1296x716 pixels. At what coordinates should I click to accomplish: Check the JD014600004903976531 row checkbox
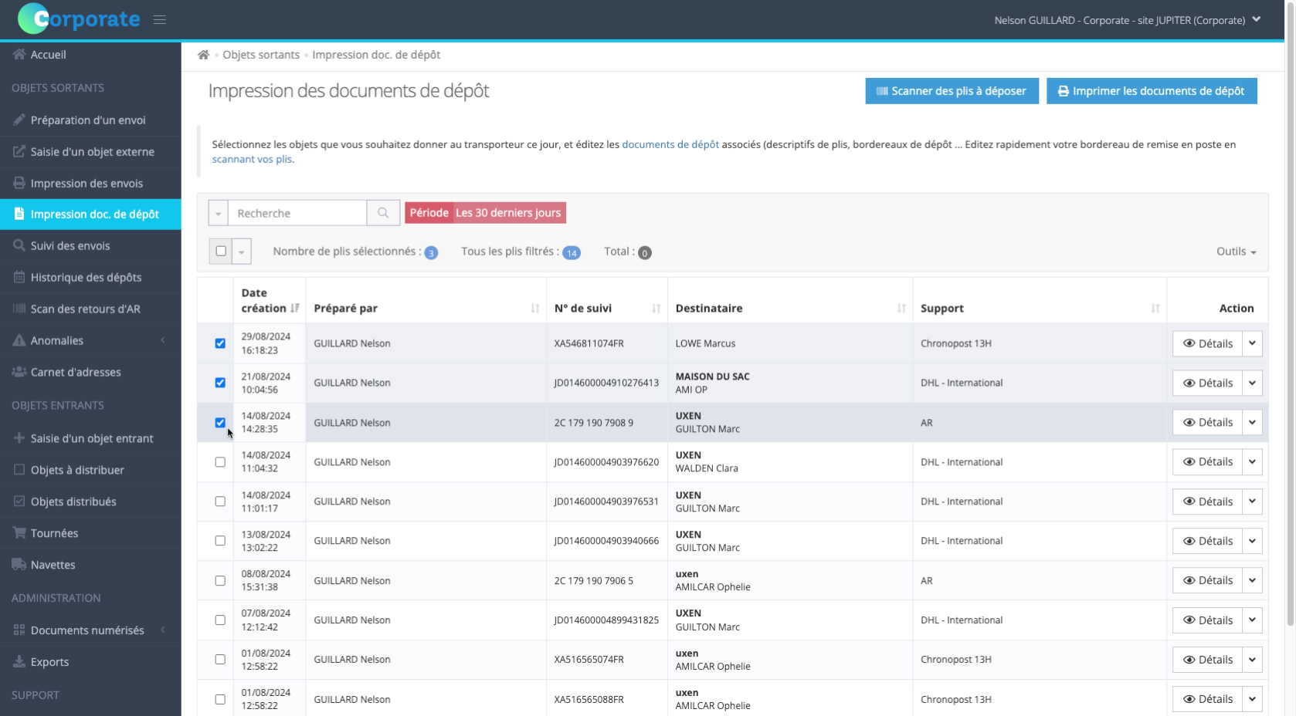[x=220, y=502]
